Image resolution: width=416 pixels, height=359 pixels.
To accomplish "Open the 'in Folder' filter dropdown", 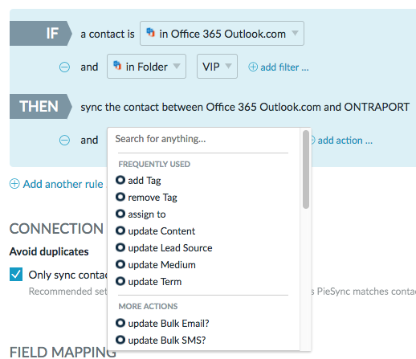I will click(146, 67).
